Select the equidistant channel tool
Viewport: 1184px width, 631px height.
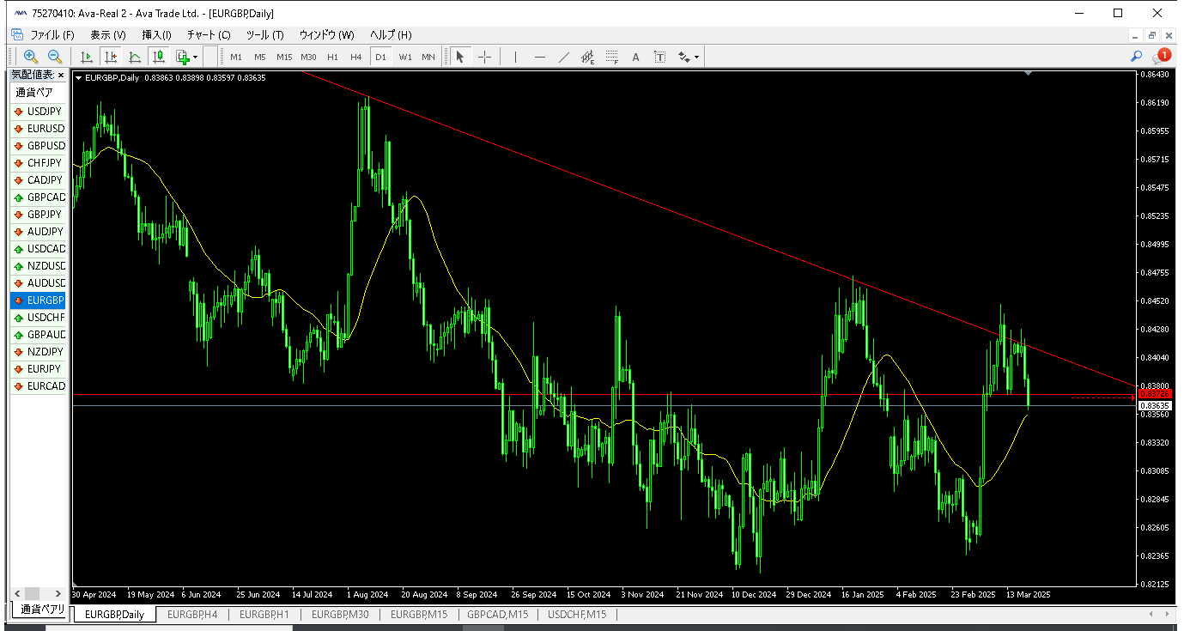coord(588,57)
